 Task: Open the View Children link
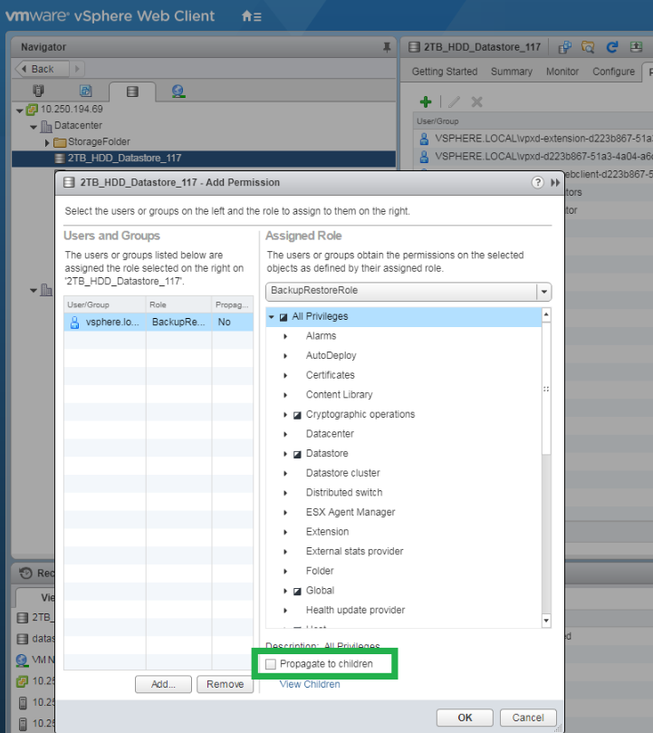pos(310,684)
